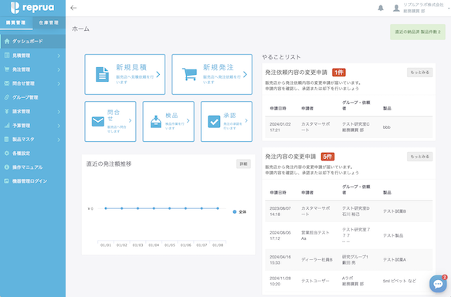Click the user avatar icon
Image resolution: width=451 pixels, height=297 pixels.
(x=396, y=8)
